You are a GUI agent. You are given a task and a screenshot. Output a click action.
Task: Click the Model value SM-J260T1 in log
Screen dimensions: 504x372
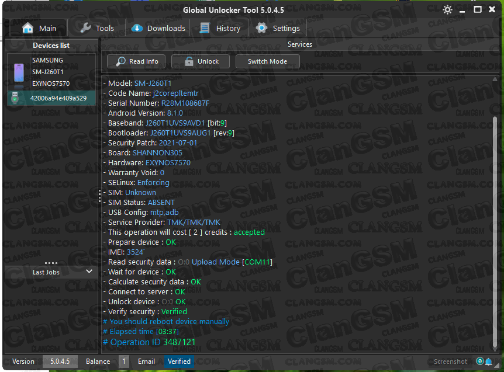pos(153,83)
